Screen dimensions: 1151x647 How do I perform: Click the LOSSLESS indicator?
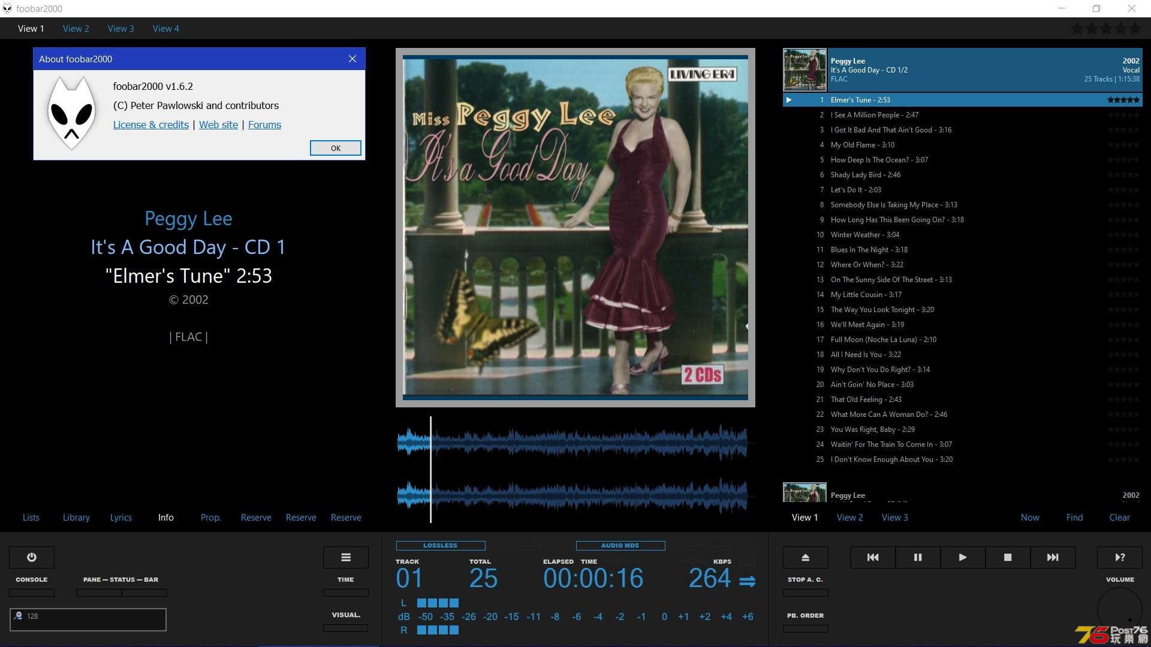[441, 546]
